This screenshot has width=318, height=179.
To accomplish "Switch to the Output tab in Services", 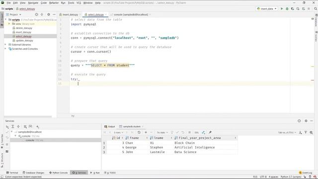I will click(x=110, y=126).
